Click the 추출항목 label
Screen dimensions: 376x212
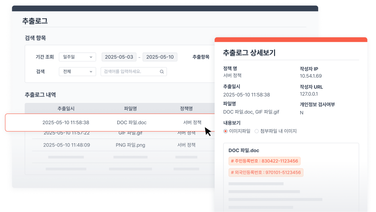click(x=201, y=57)
